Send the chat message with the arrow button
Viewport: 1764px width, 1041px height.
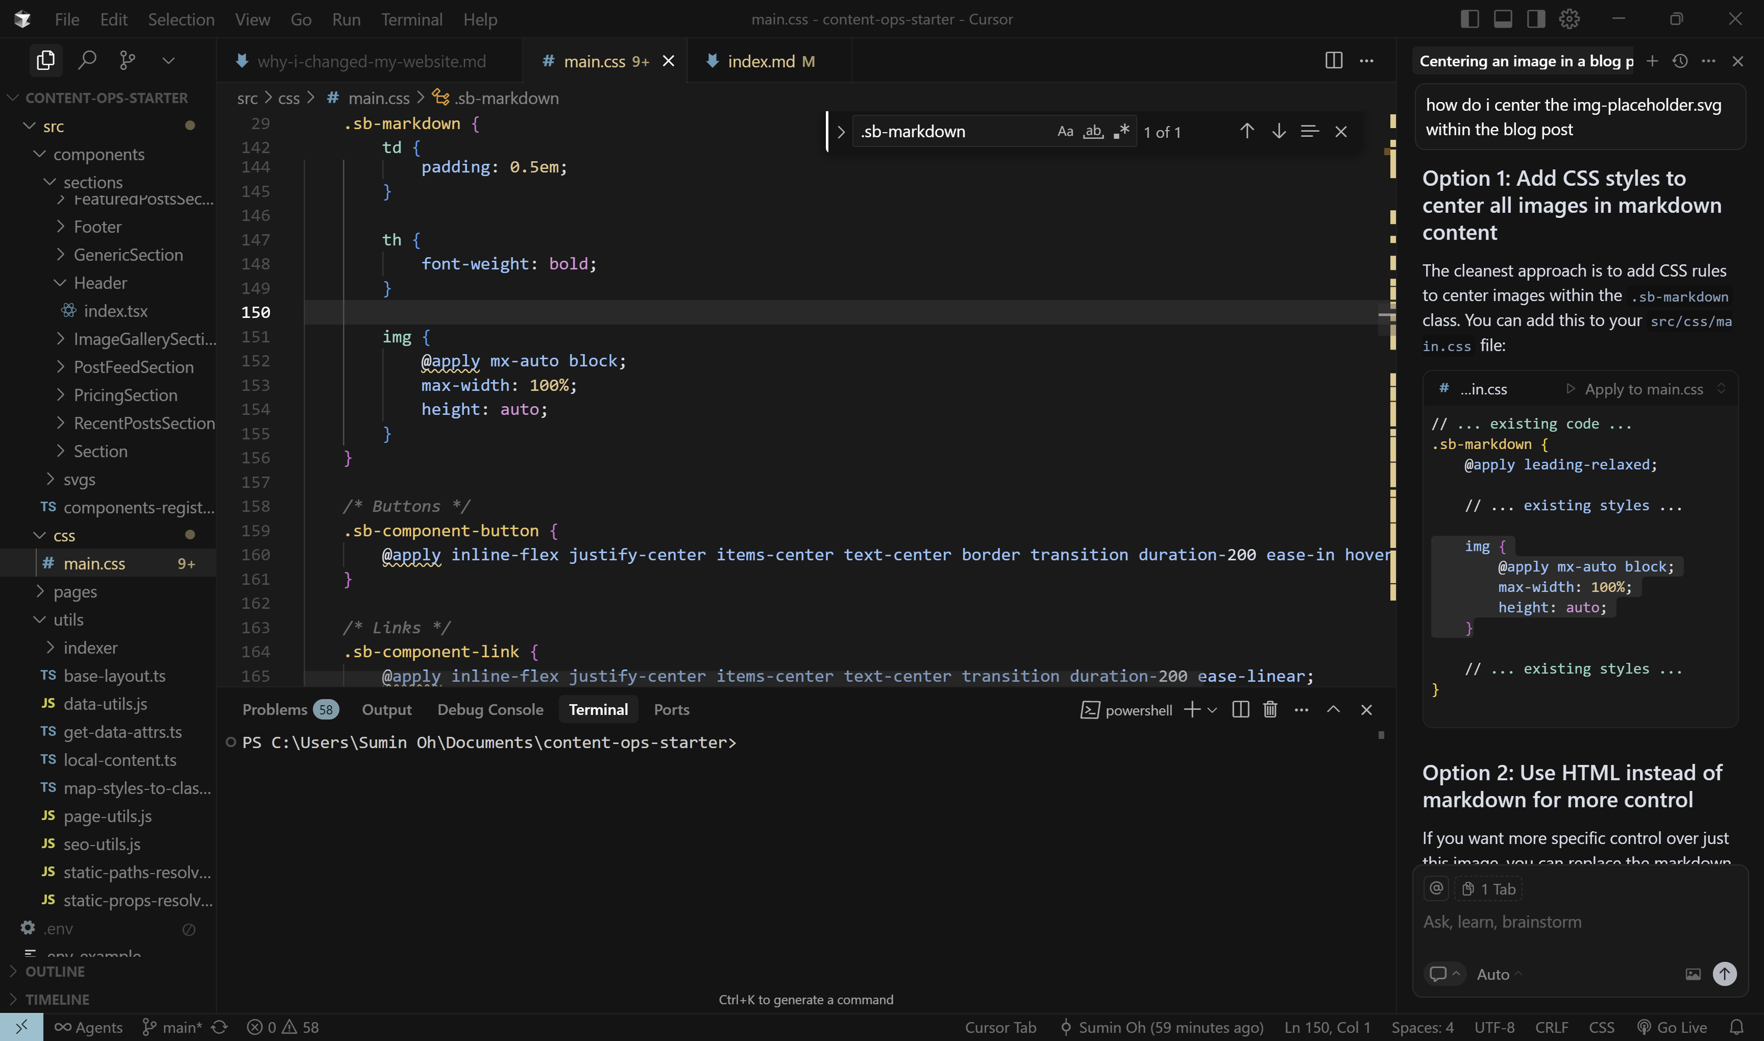point(1724,973)
